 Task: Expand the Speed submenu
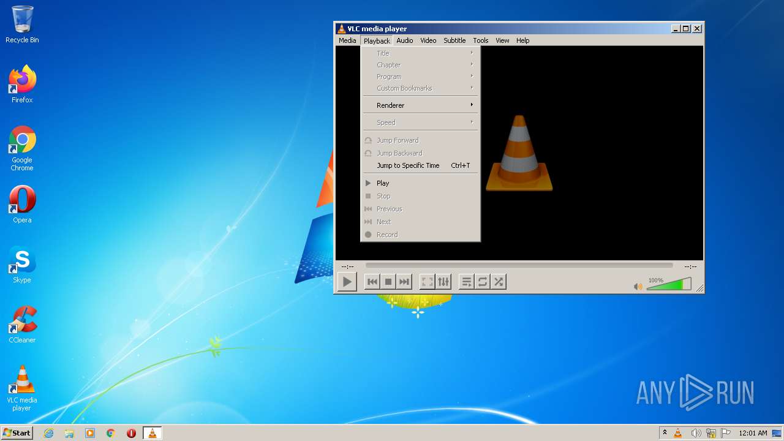click(420, 123)
